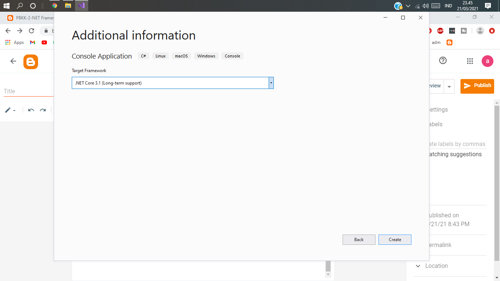Switch to Chrome in the taskbar
The height and width of the screenshot is (281, 500).
[55, 5]
